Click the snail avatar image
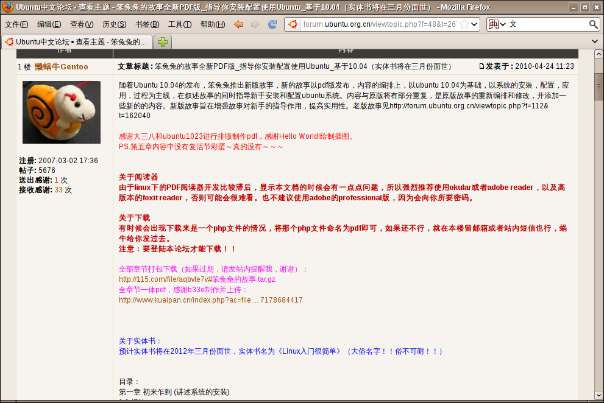 62,112
